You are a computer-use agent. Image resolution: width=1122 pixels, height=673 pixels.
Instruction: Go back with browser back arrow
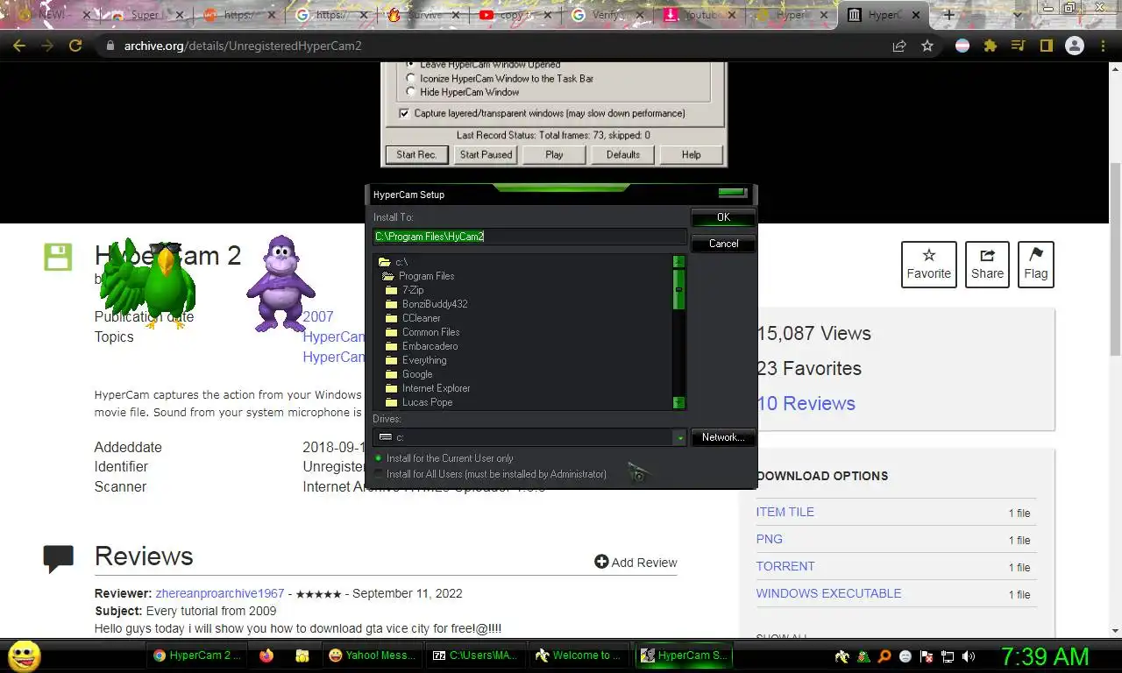coord(19,46)
